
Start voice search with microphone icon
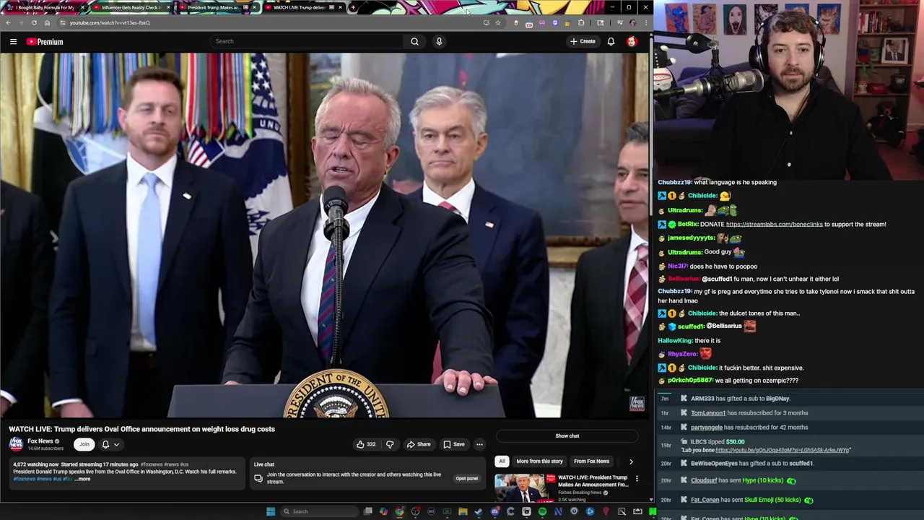439,41
